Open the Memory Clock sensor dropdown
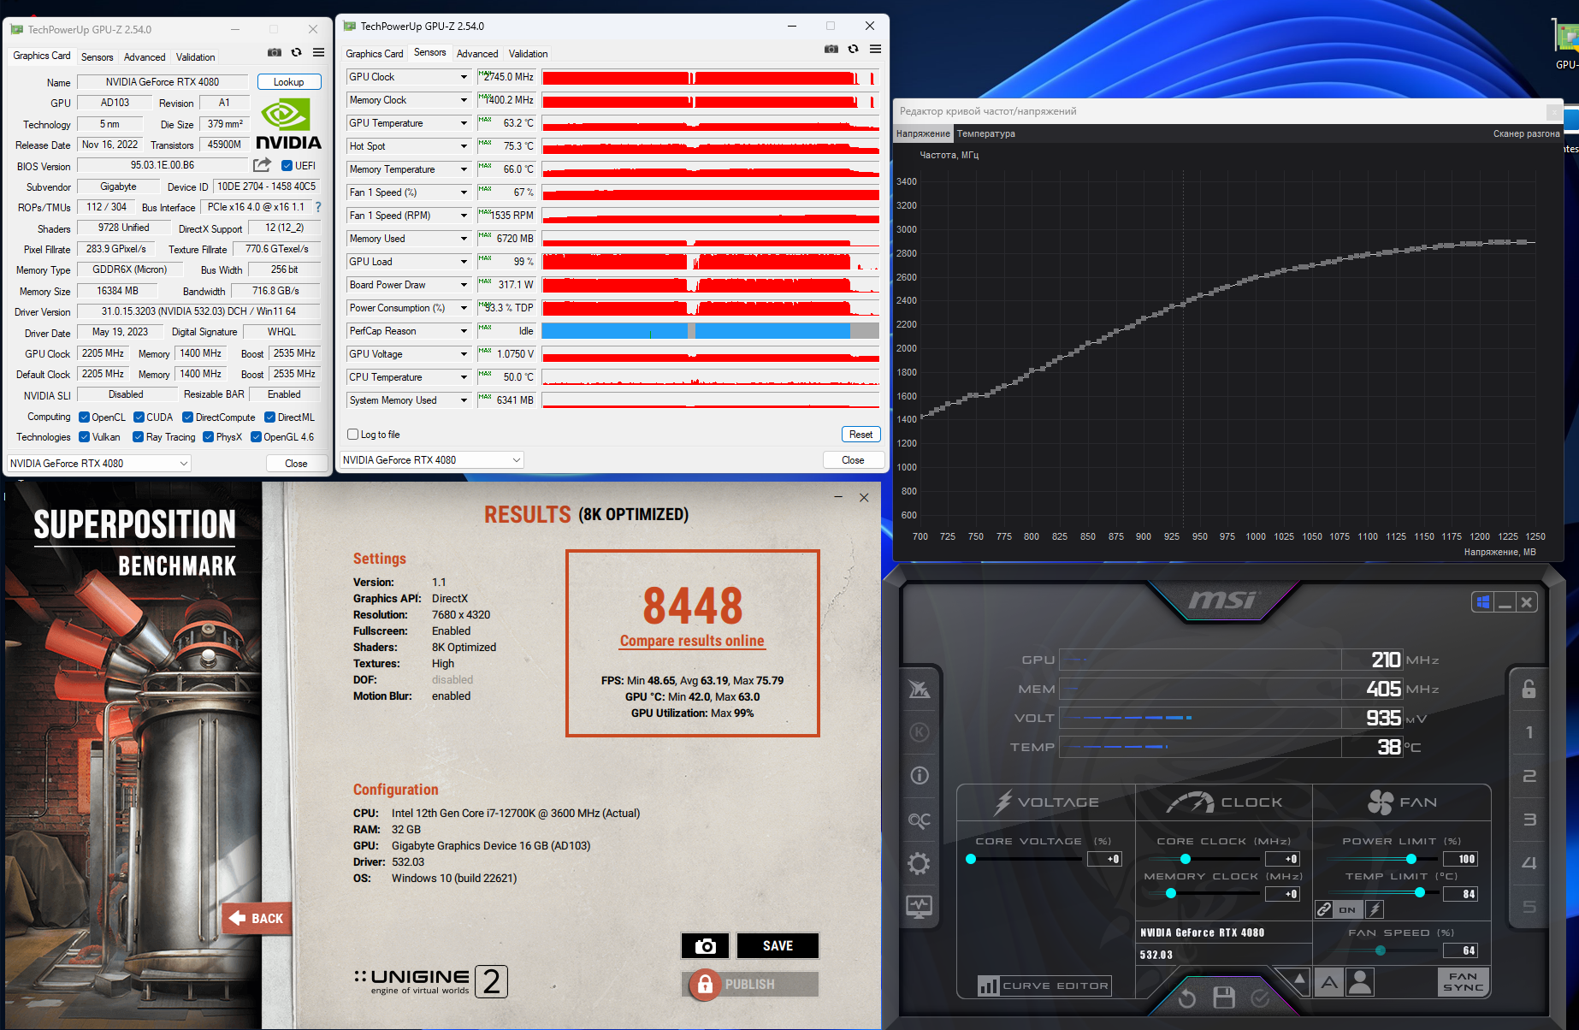This screenshot has width=1579, height=1030. coord(464,100)
